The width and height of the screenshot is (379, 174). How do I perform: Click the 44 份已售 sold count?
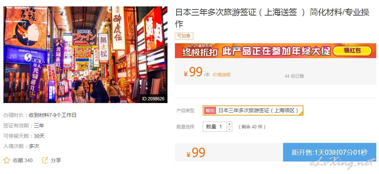(294, 76)
